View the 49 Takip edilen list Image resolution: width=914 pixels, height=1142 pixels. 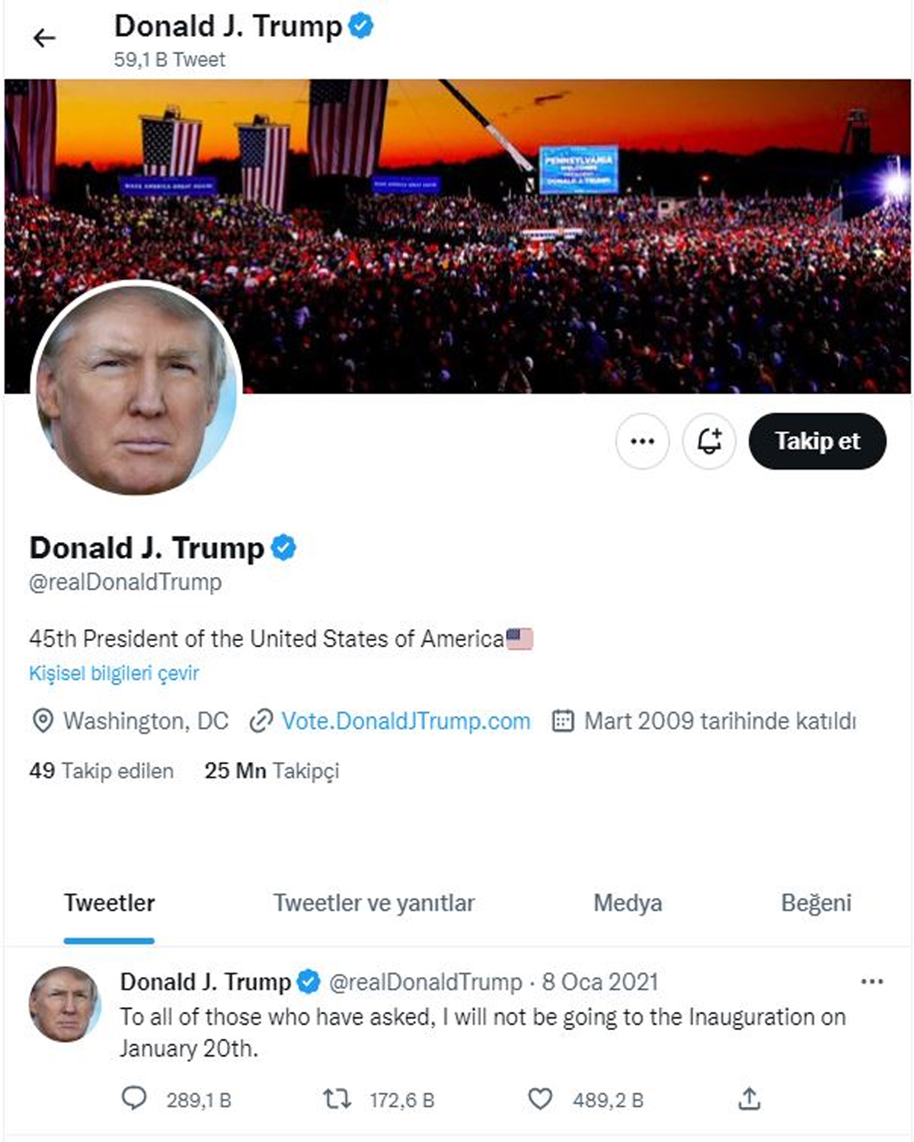click(x=101, y=770)
